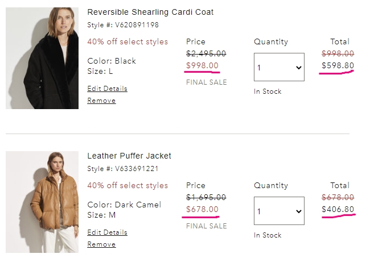Click the $678.00 sale price of the jacket
This screenshot has height=258, width=366.
[202, 209]
